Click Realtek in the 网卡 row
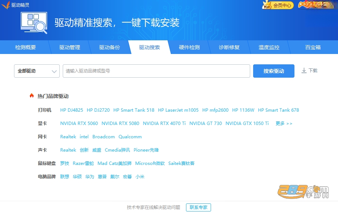 coord(68,137)
